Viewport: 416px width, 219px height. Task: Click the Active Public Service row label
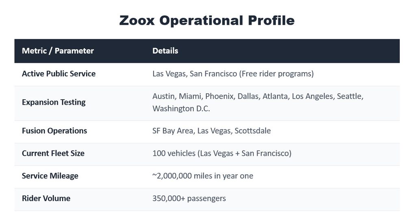click(58, 74)
